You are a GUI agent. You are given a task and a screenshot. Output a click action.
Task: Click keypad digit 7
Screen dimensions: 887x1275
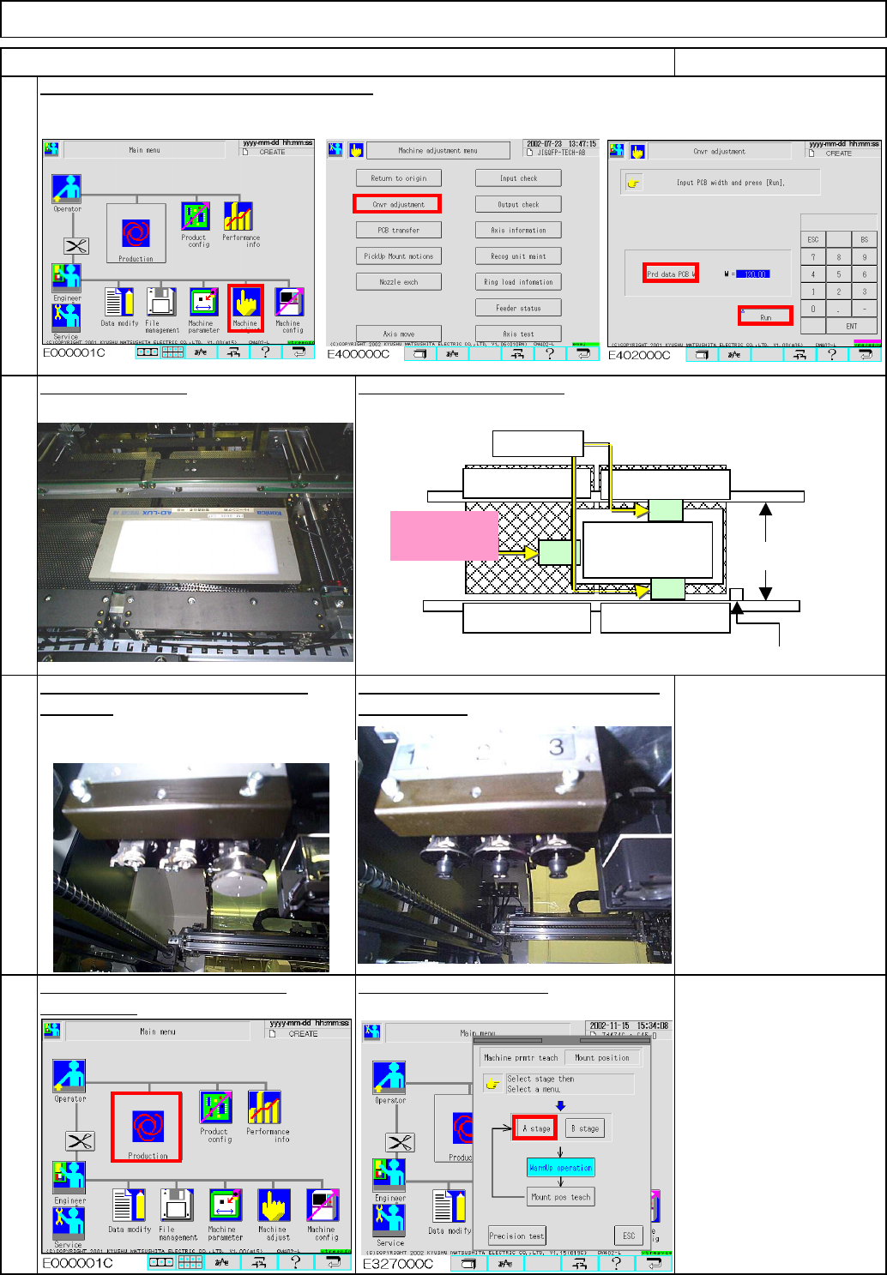tap(813, 256)
